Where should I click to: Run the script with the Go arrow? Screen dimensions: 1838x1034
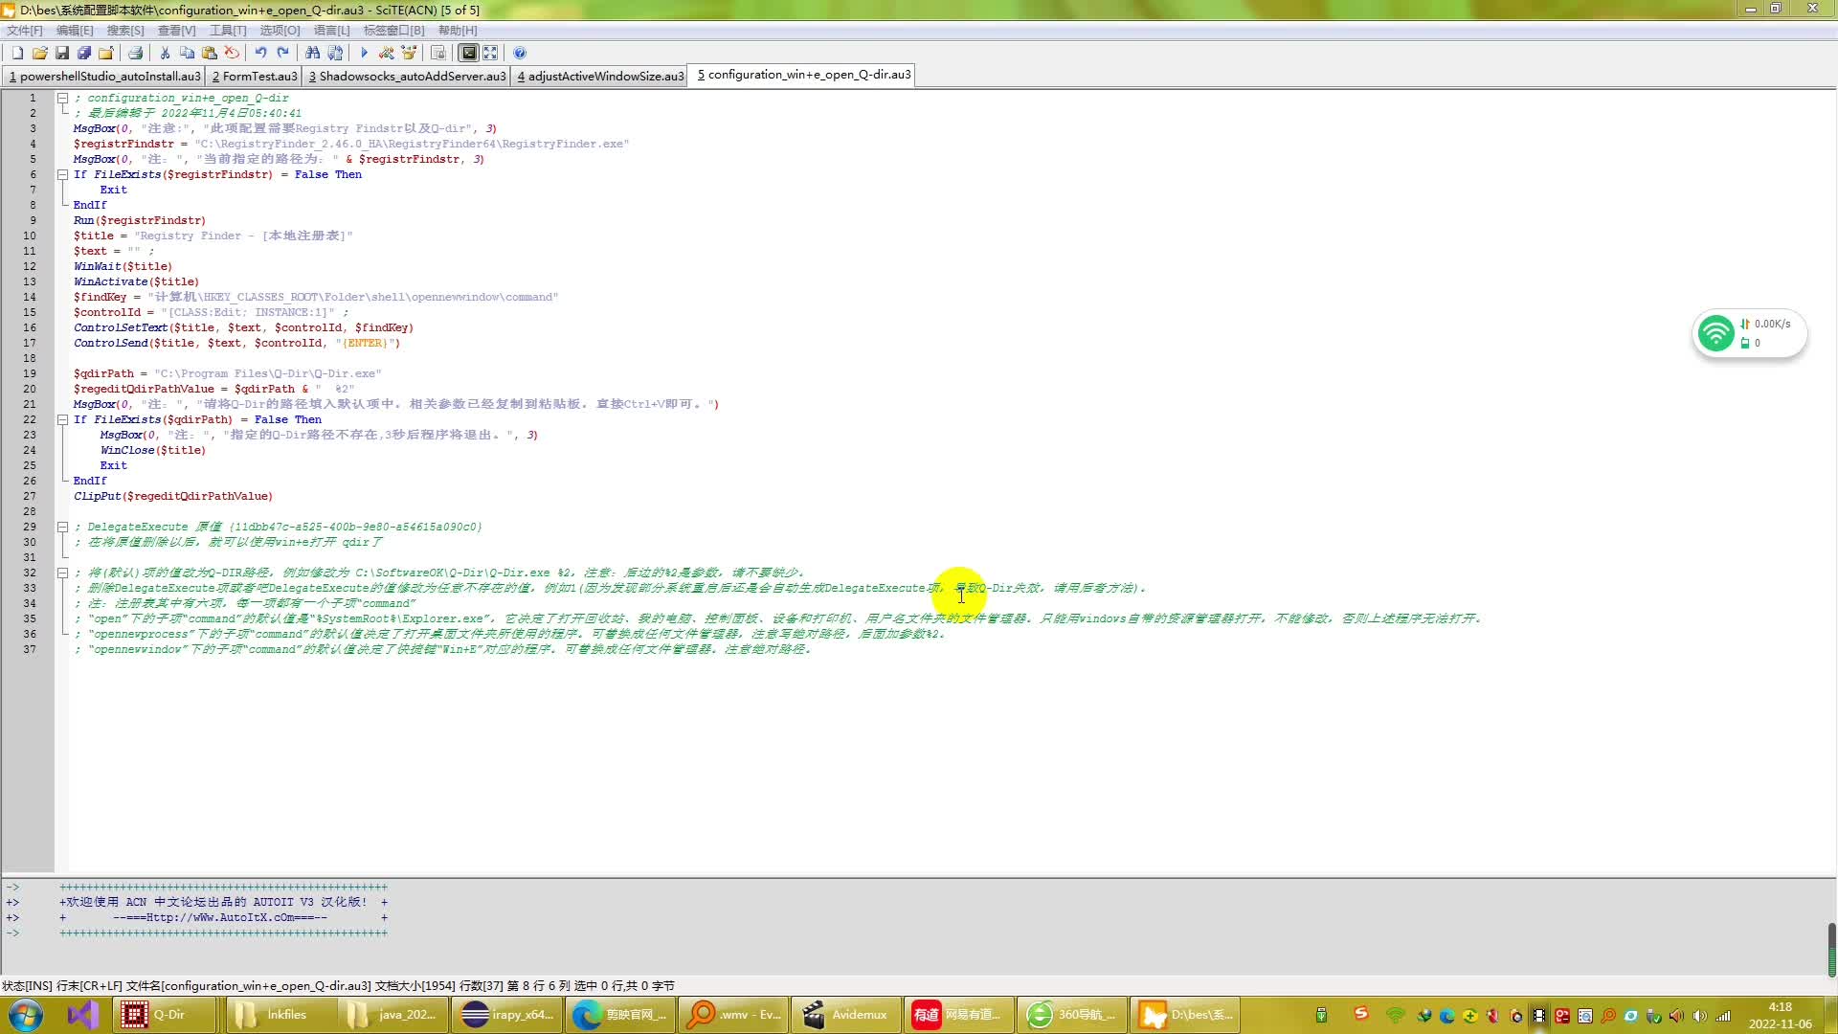tap(364, 53)
